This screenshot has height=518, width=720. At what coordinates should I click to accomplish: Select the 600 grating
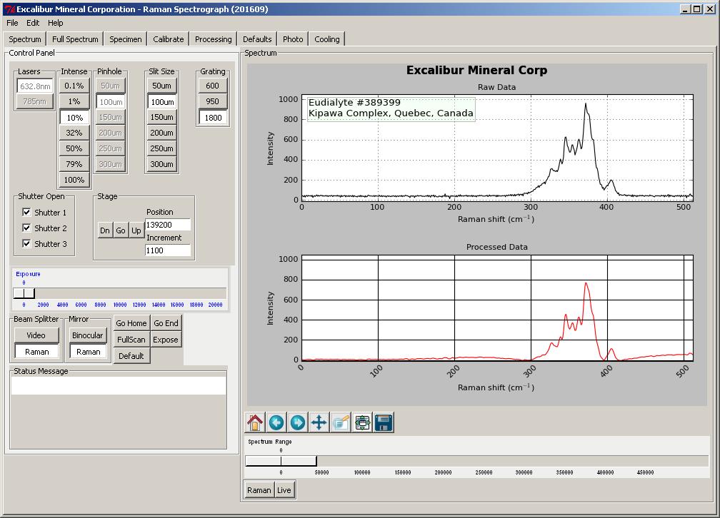click(x=213, y=86)
